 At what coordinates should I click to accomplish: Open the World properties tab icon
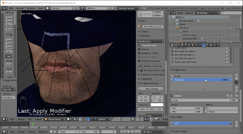click(189, 45)
